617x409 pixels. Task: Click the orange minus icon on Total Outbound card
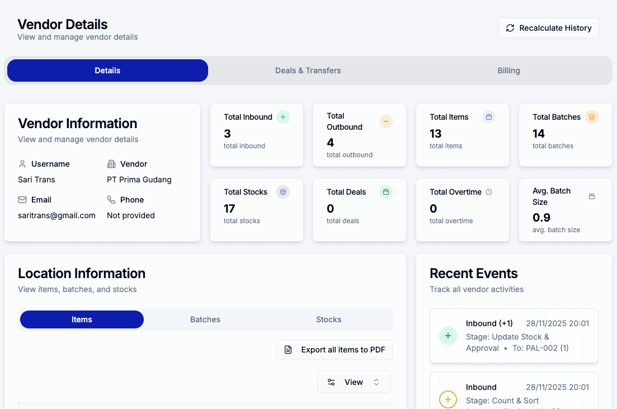(x=386, y=121)
